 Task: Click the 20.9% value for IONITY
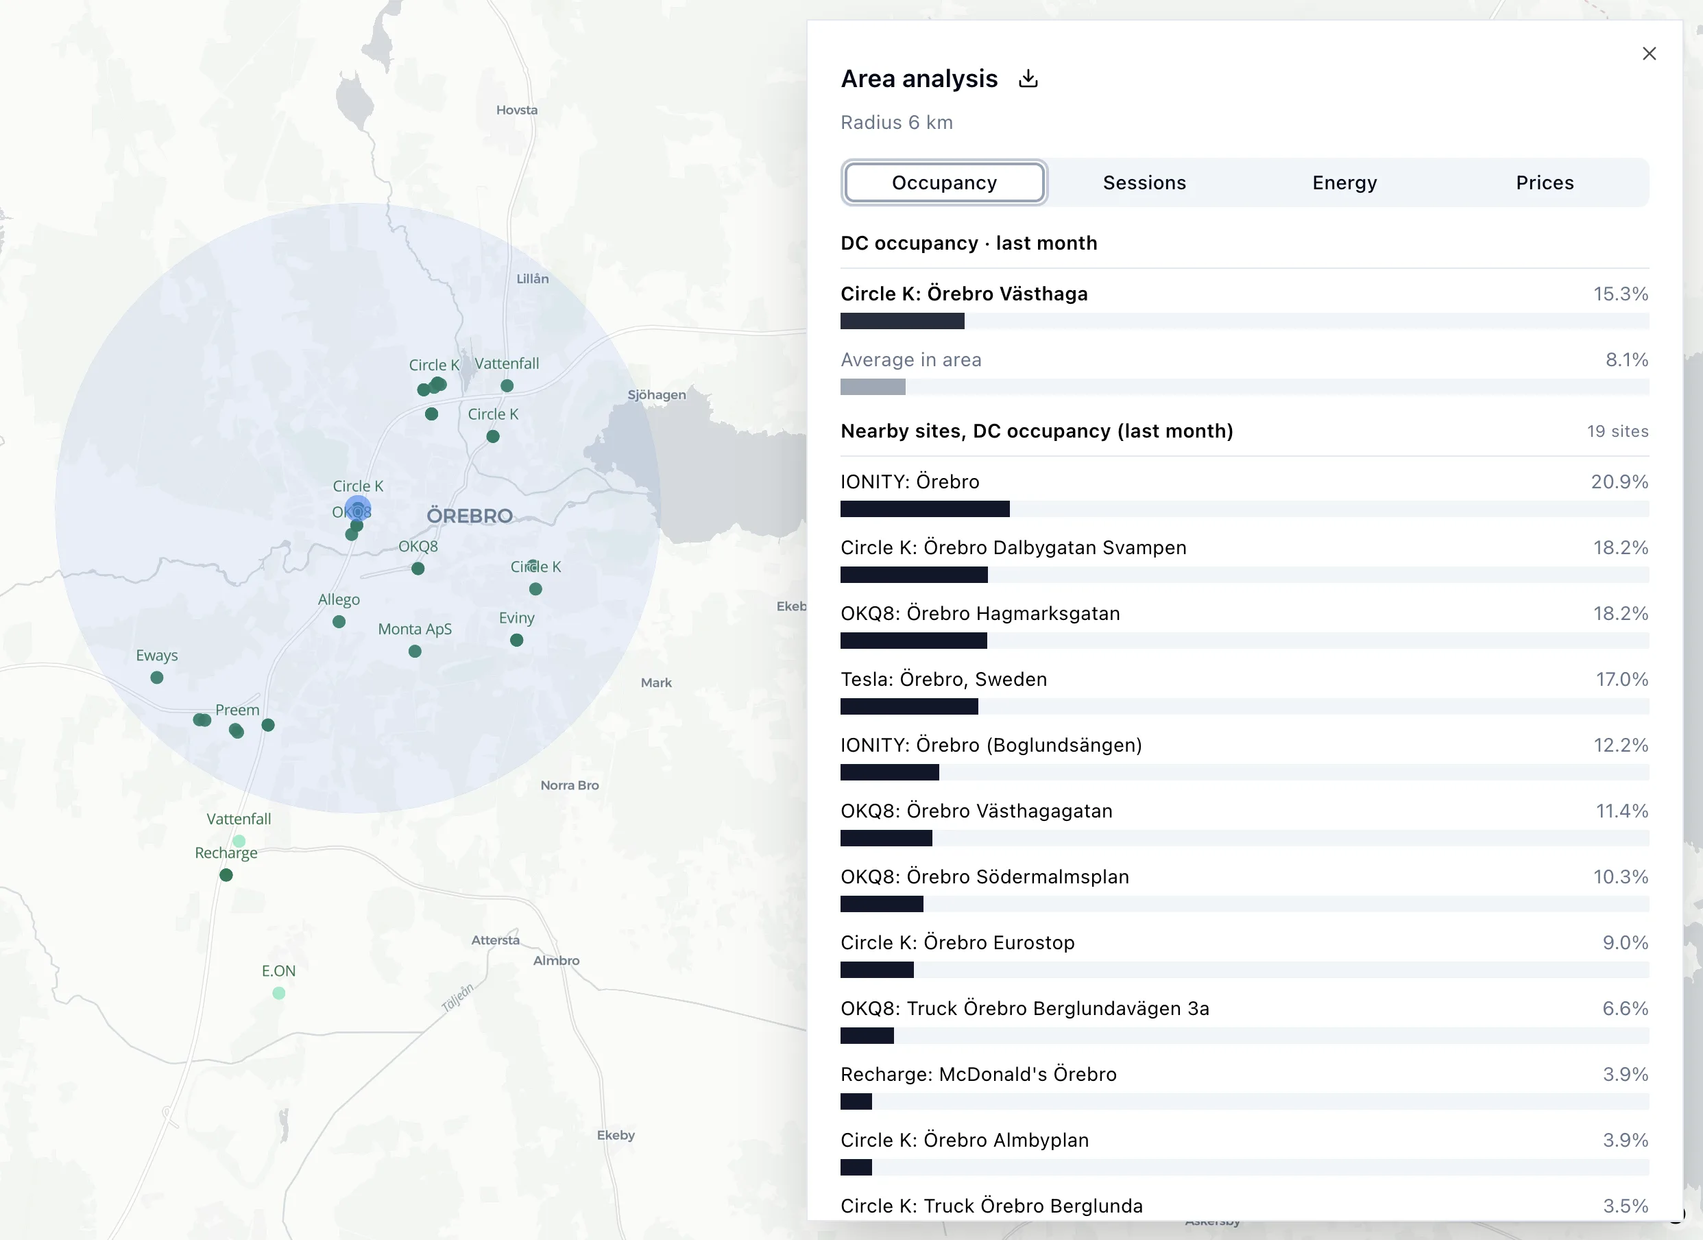click(x=1619, y=481)
